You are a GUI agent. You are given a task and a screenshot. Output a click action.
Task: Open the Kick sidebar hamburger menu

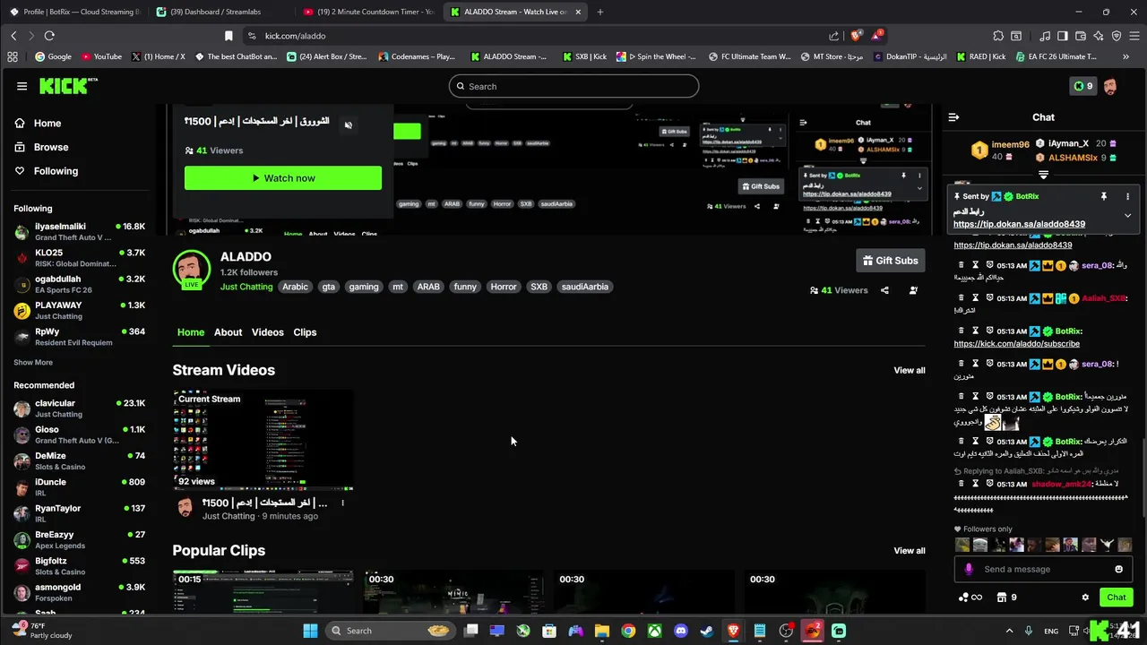[x=22, y=86]
